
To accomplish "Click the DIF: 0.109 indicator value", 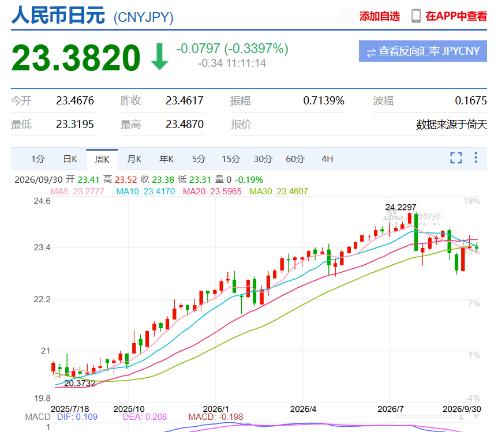I will pyautogui.click(x=77, y=417).
